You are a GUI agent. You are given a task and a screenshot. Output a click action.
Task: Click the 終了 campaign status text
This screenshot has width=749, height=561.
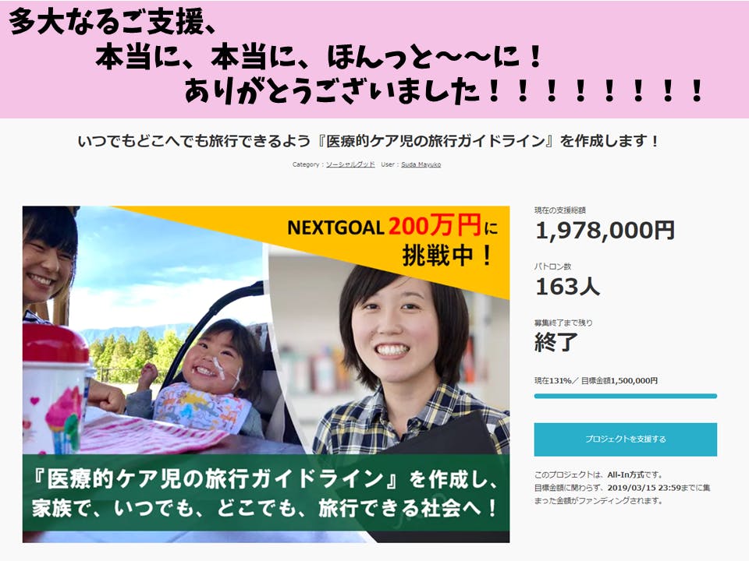tap(556, 342)
